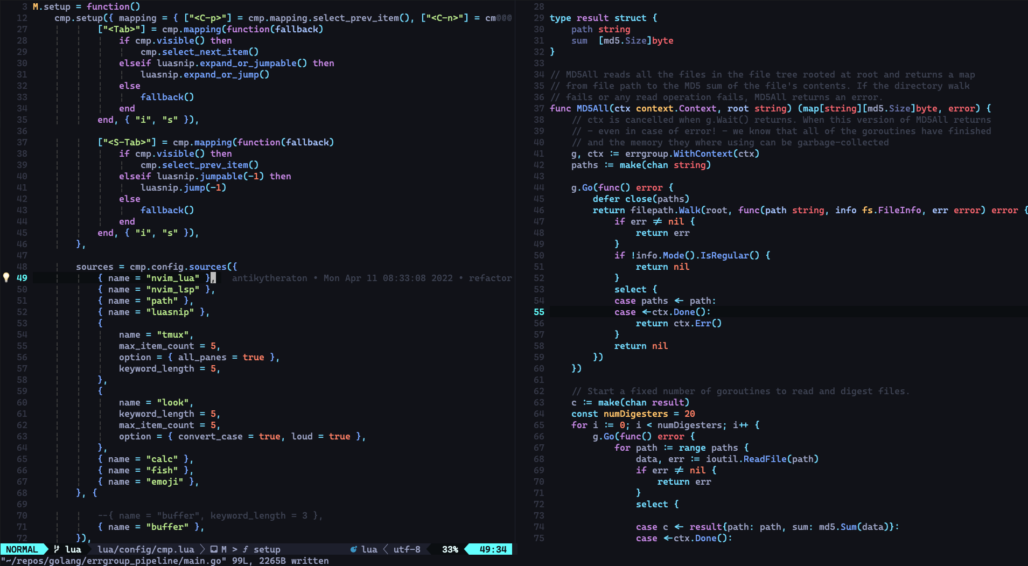The width and height of the screenshot is (1028, 566).
Task: Click the "tmux" source name string
Action: pos(173,334)
